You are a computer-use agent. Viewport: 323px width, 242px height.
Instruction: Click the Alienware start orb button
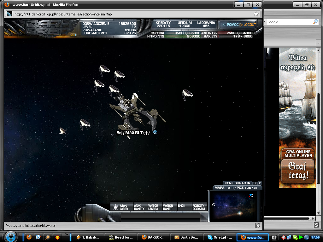11,237
